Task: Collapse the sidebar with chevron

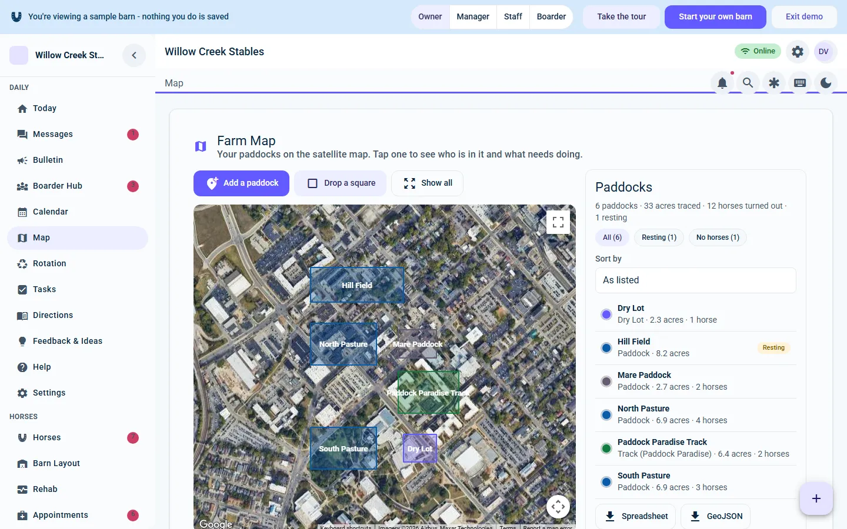Action: pyautogui.click(x=134, y=55)
